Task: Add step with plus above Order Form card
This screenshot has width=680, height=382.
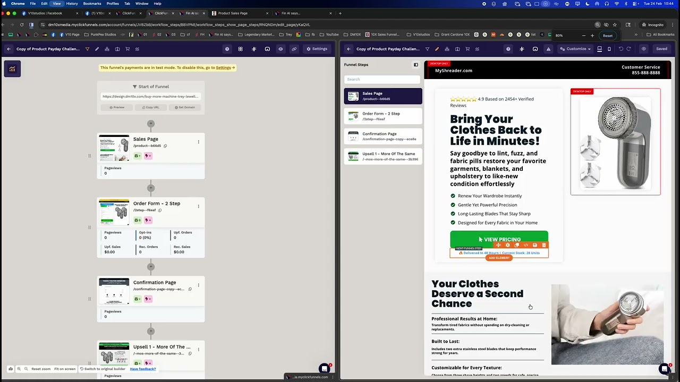Action: tap(151, 188)
